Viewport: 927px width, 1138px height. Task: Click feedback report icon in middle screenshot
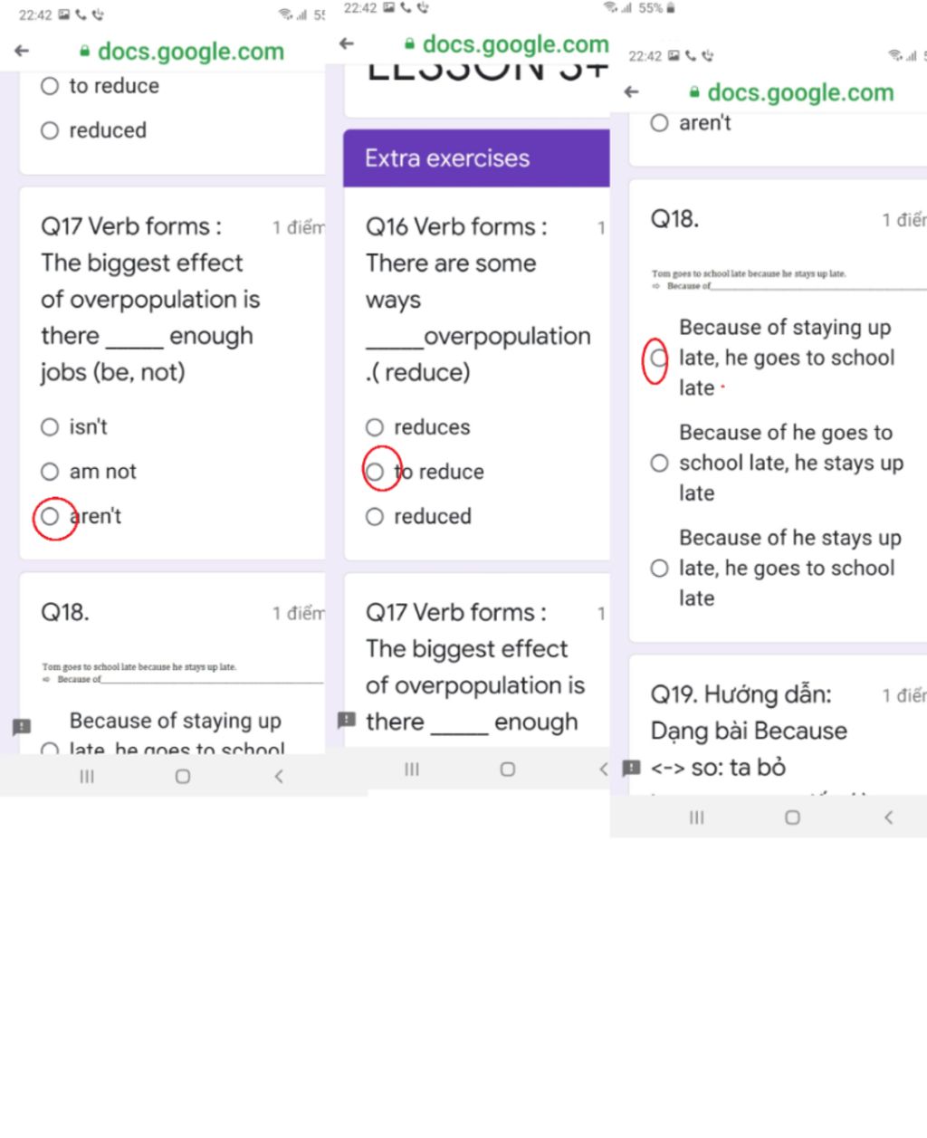(346, 721)
